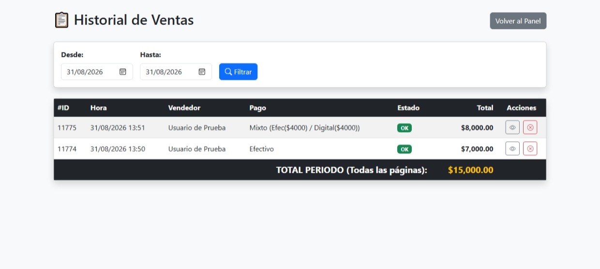600x269 pixels.
Task: Go back using Volver al Panel
Action: [x=518, y=21]
